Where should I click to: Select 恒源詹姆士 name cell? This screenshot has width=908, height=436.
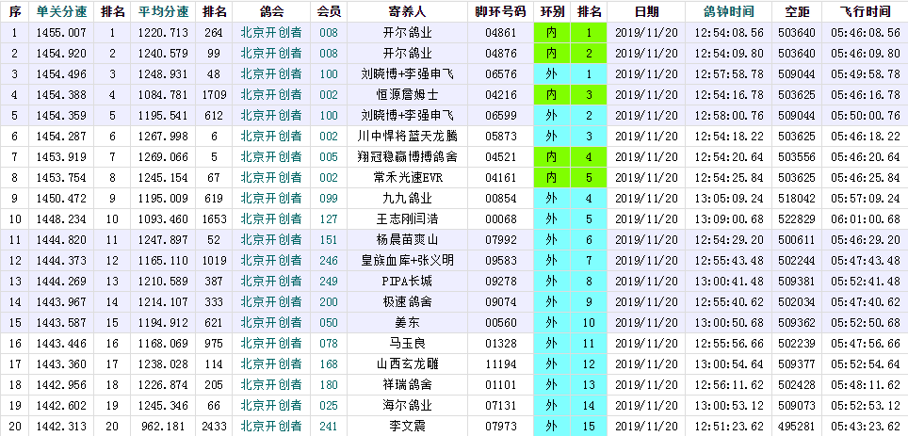coord(408,95)
